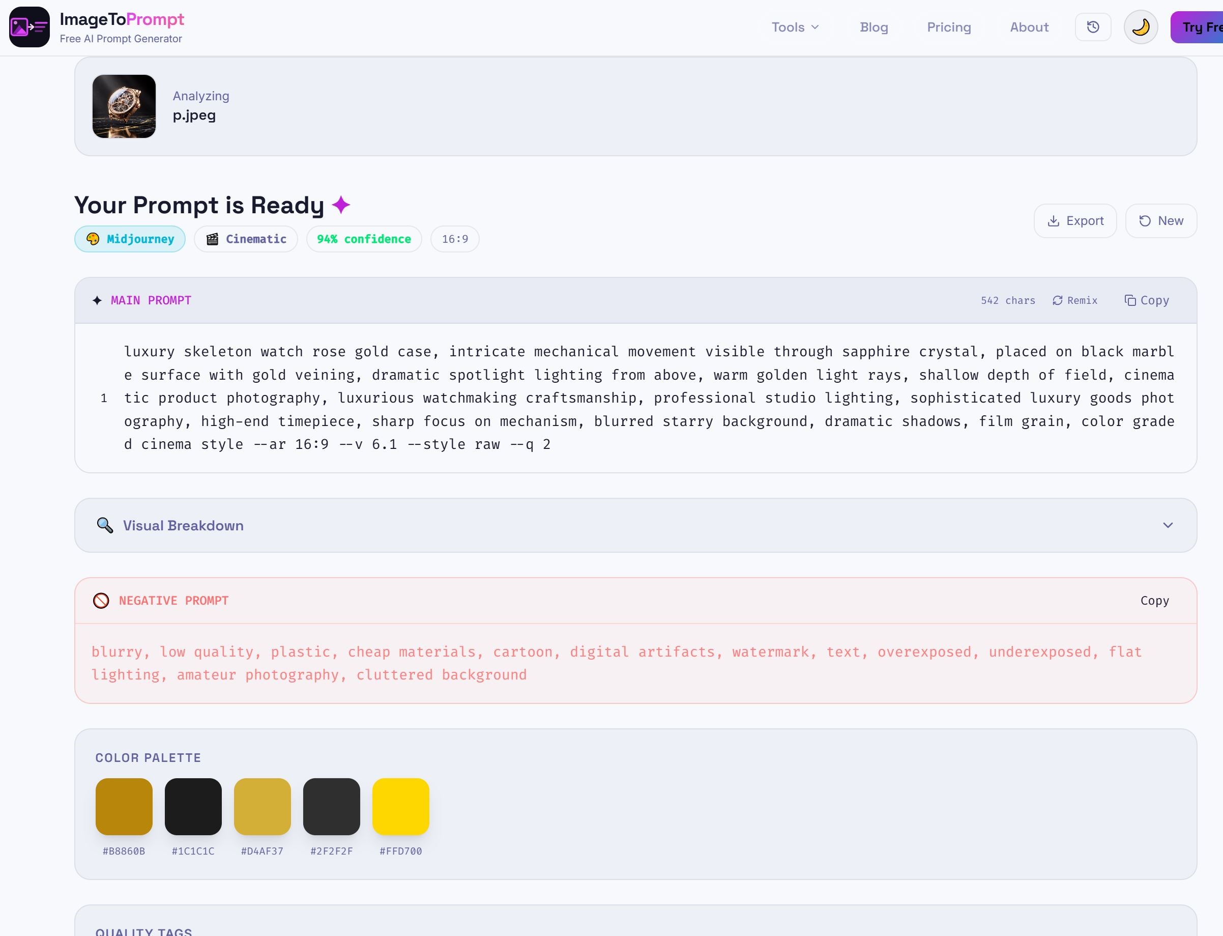
Task: Copy the main prompt text
Action: coord(1146,300)
